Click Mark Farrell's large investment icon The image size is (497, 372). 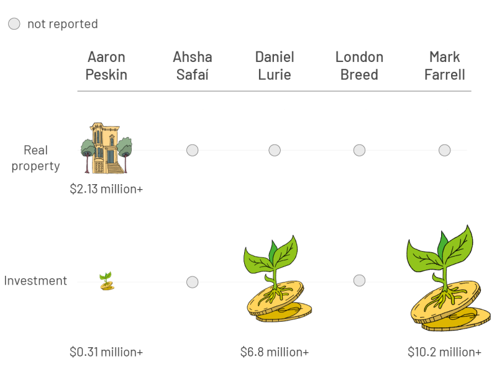tap(444, 279)
